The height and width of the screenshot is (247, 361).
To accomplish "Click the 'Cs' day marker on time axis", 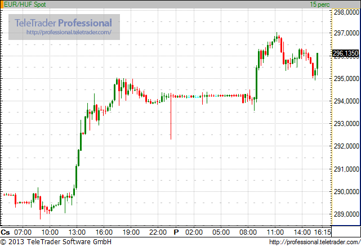I will coord(5,232).
